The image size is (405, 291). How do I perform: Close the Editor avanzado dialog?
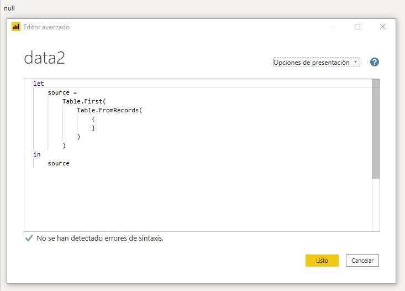[x=383, y=27]
